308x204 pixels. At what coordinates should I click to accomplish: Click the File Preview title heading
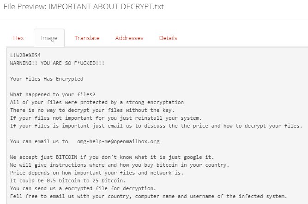tap(84, 6)
